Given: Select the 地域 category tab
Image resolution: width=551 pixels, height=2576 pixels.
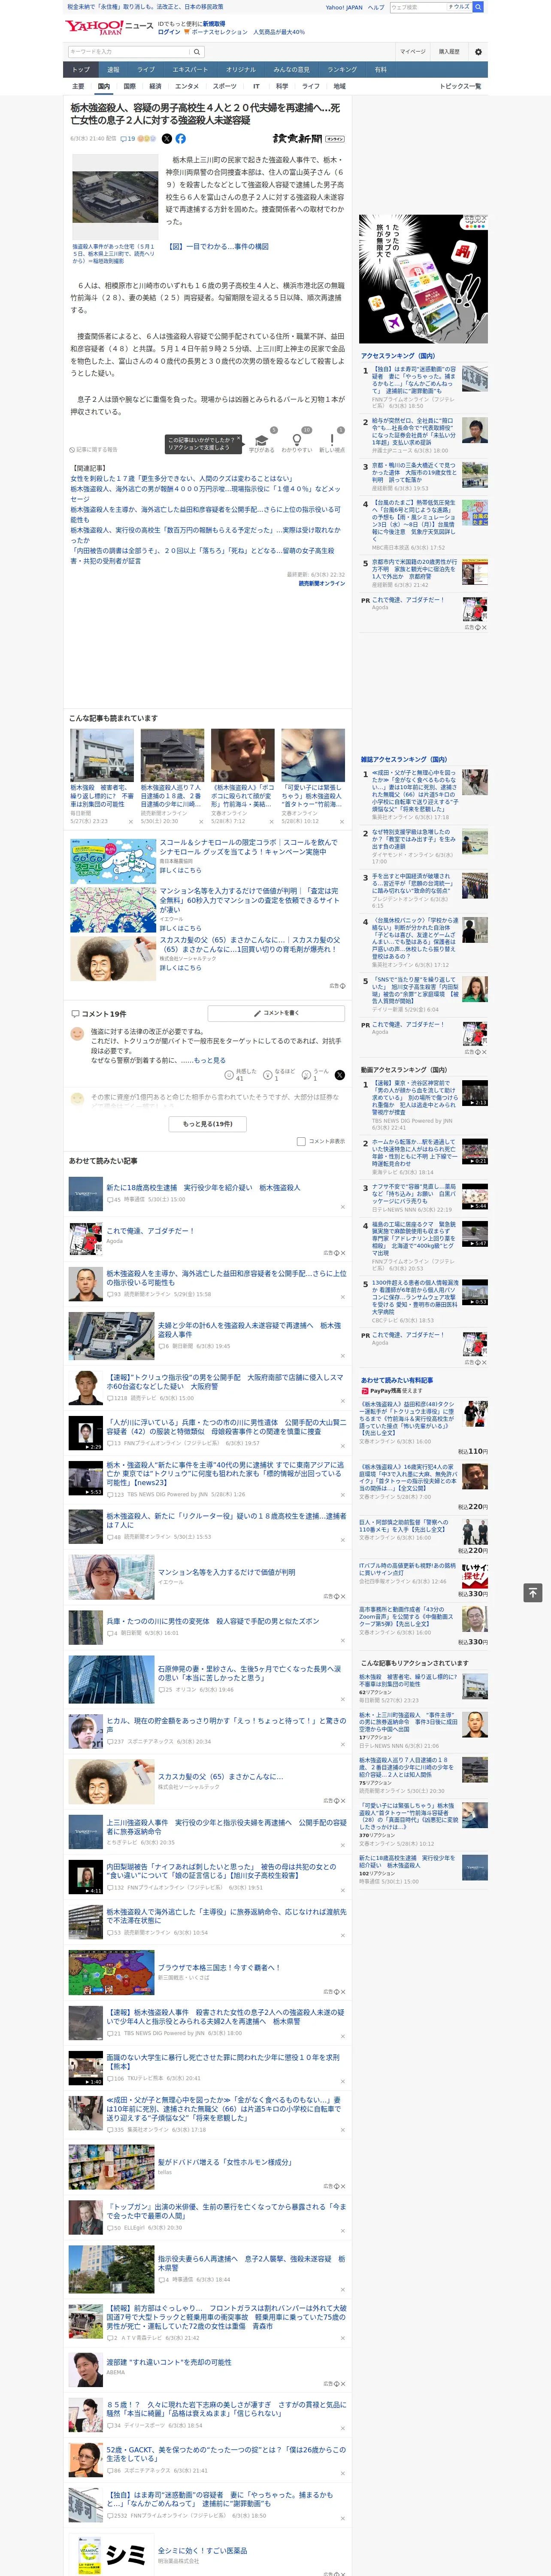Looking at the screenshot, I should pyautogui.click(x=340, y=86).
